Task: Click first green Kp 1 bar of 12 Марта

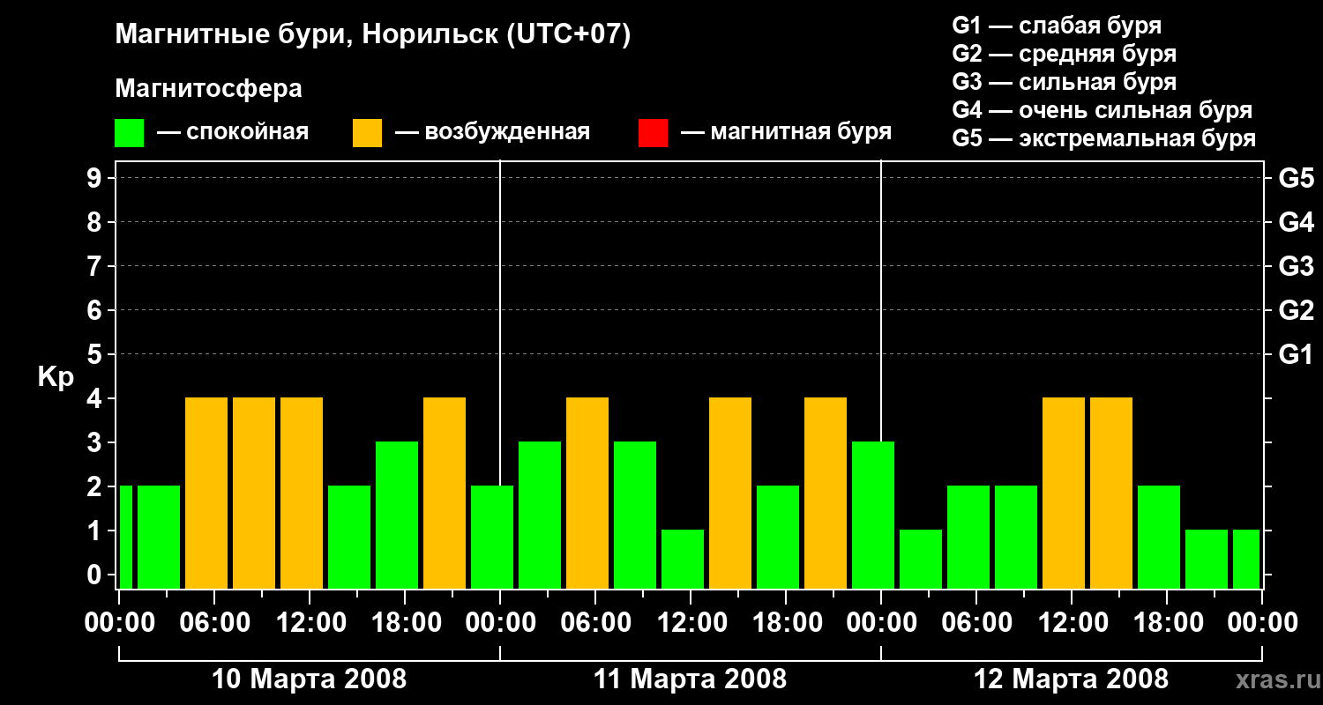Action: click(x=921, y=559)
